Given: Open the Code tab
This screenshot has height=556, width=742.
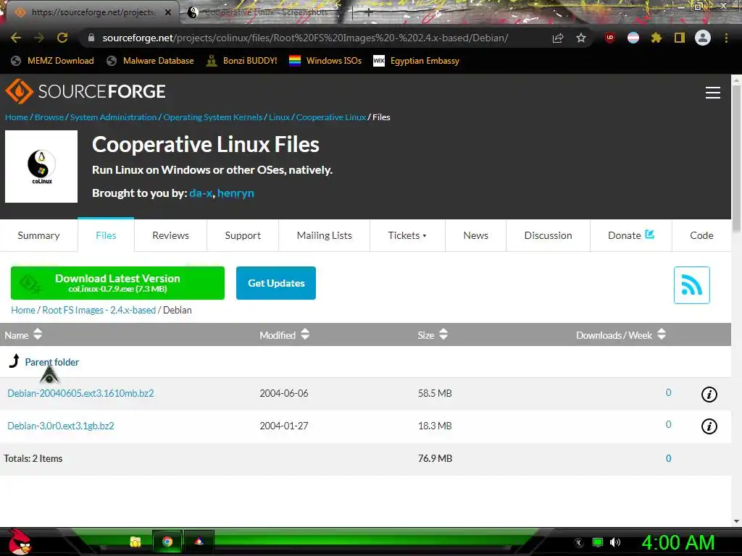Looking at the screenshot, I should [701, 235].
